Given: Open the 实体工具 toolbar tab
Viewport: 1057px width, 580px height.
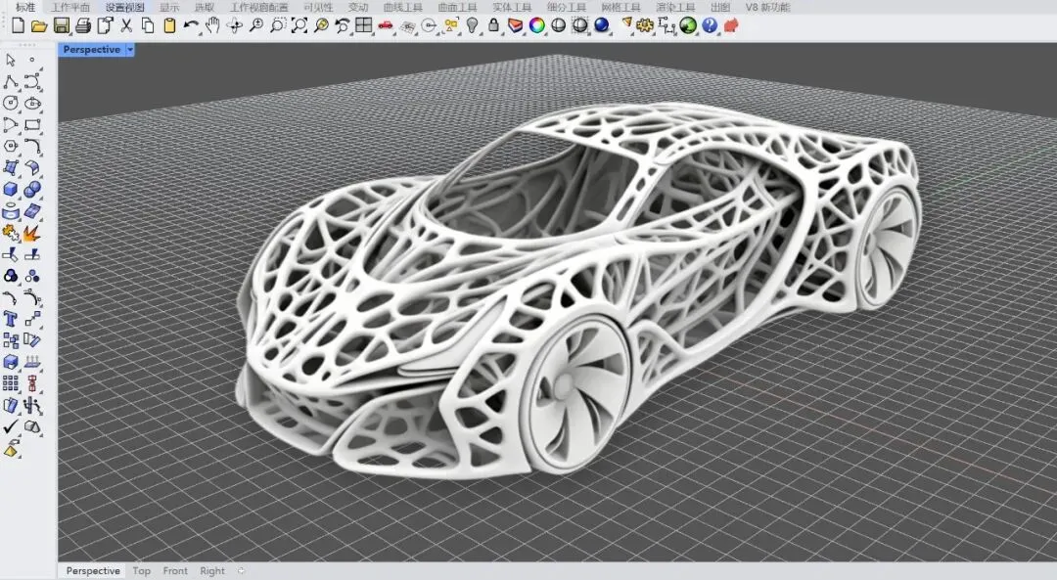Looking at the screenshot, I should (512, 7).
